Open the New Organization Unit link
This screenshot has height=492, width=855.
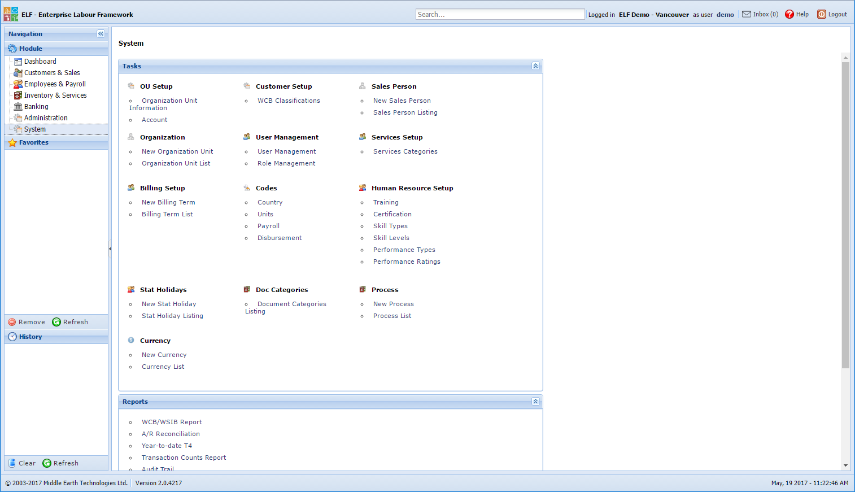[x=177, y=151]
